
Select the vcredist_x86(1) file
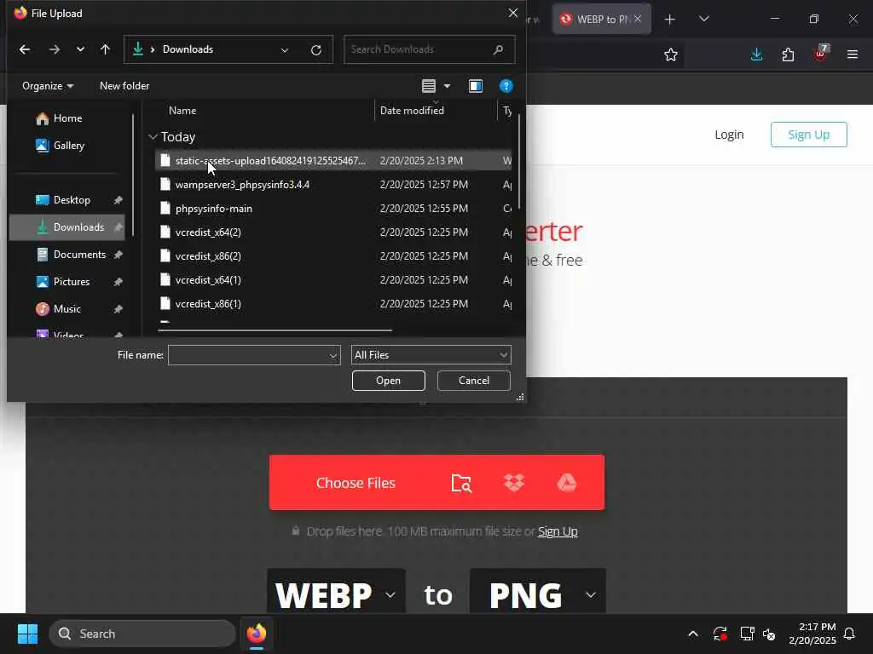click(333, 304)
